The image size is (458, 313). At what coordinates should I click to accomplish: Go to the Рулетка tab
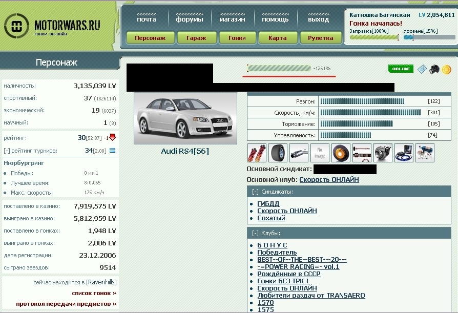320,38
